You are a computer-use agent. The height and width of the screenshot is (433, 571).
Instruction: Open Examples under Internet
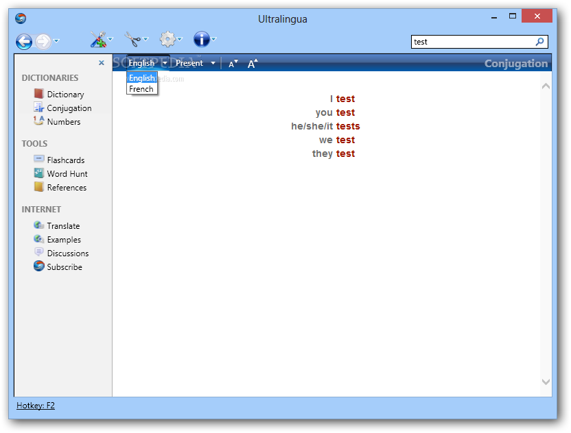64,240
